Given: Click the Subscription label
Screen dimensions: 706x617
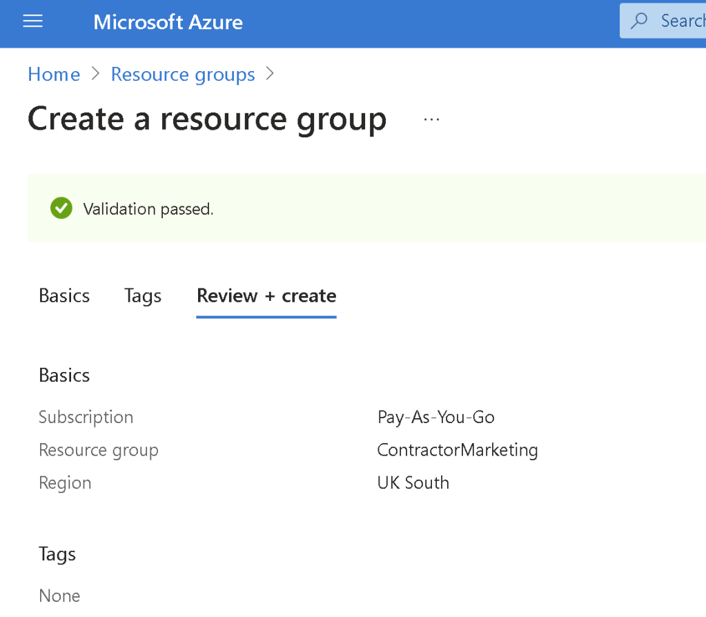Looking at the screenshot, I should click(86, 418).
